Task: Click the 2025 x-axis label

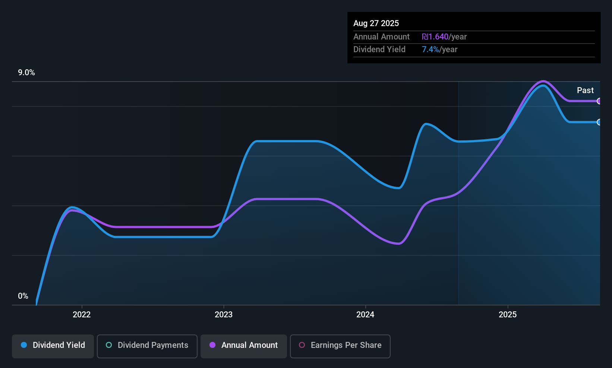Action: click(x=508, y=314)
